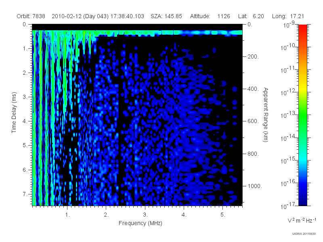Screen dimensions: 323x242
Task: Click the Time Delay (ms) axis label
Action: point(14,113)
